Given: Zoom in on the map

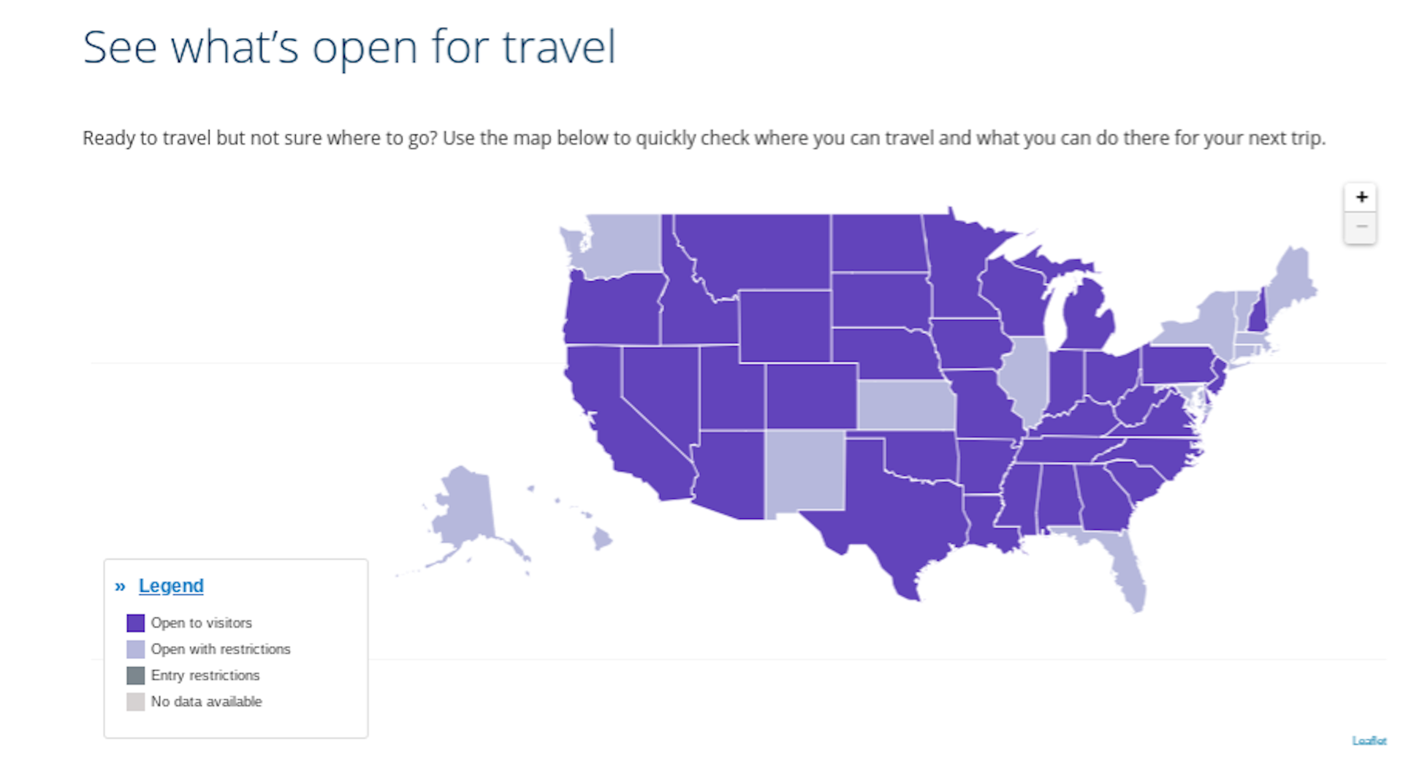Looking at the screenshot, I should pyautogui.click(x=1361, y=197).
